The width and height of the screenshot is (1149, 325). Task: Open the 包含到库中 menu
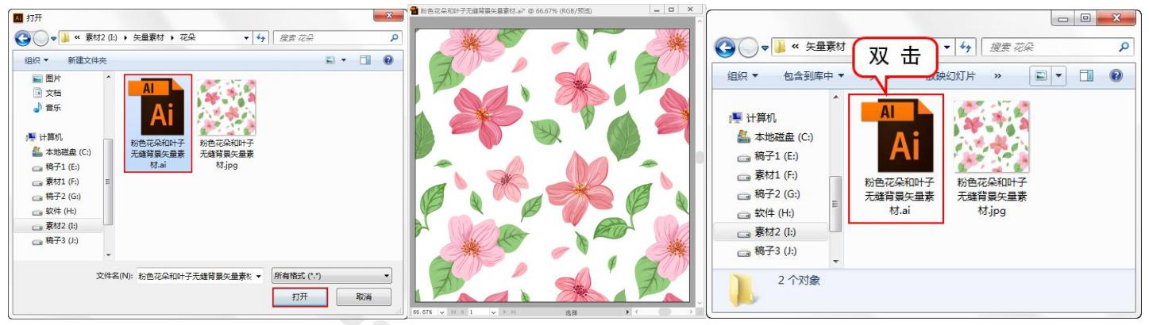(x=814, y=75)
